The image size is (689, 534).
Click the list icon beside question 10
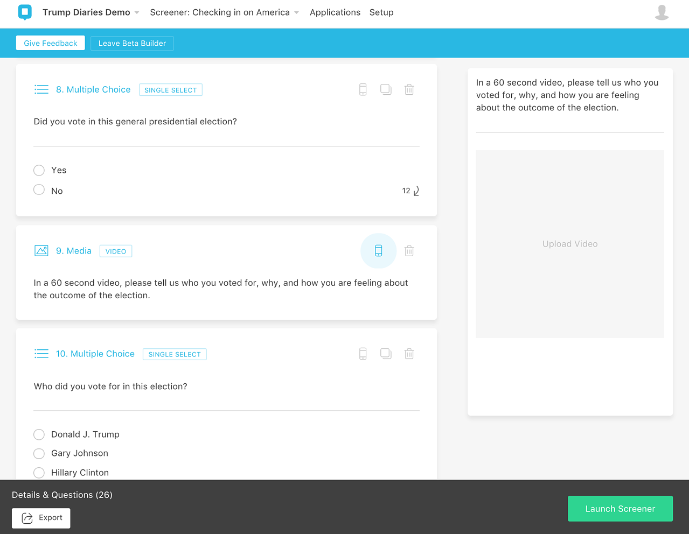[x=41, y=354]
